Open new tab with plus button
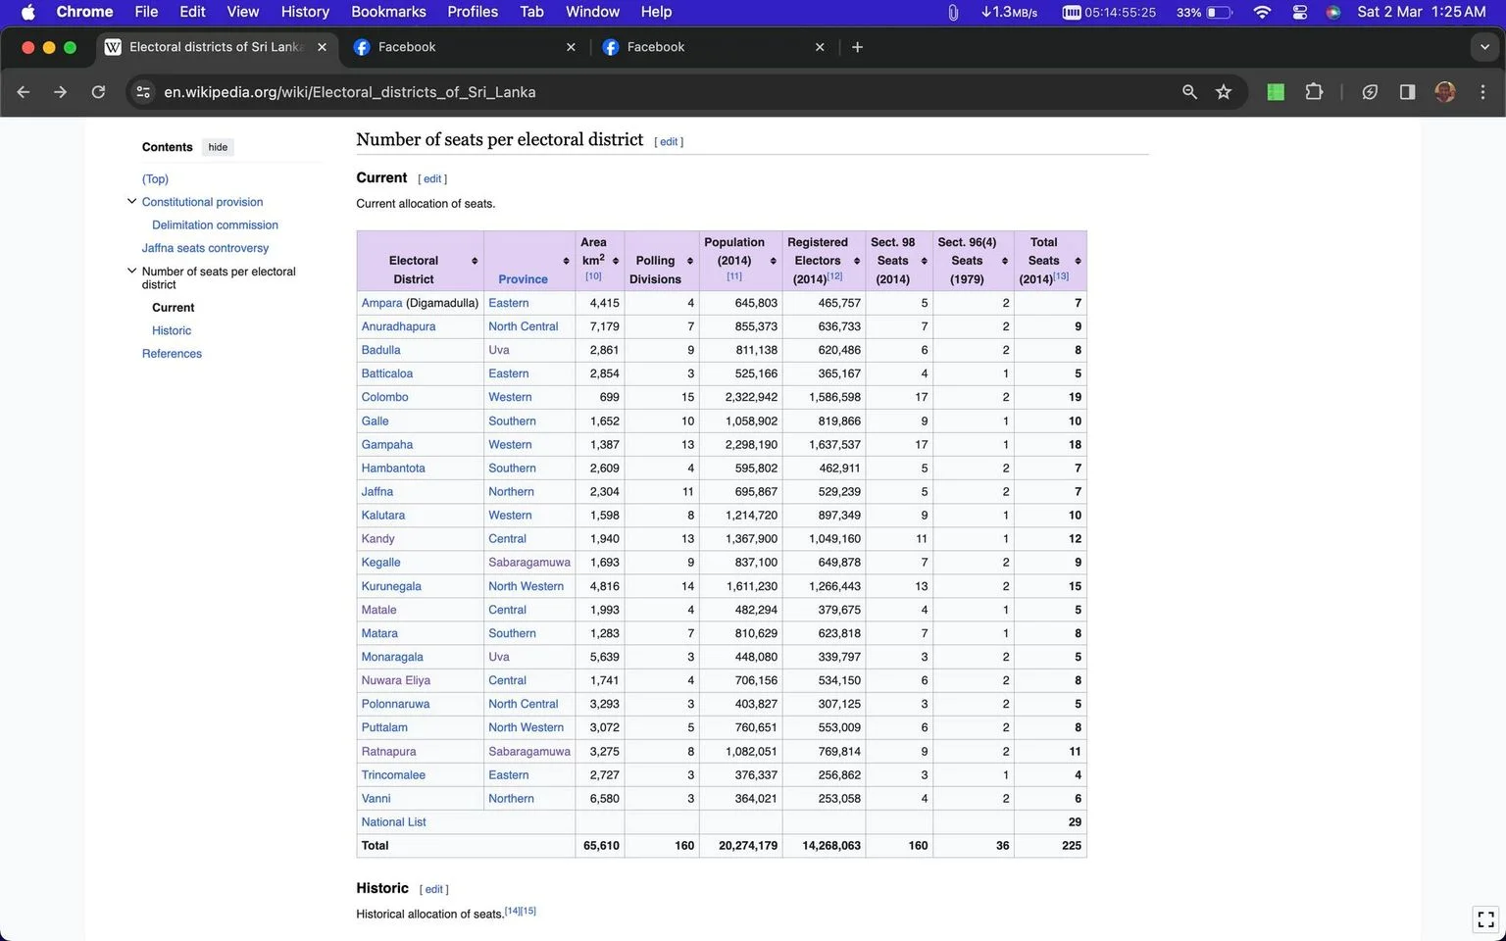 [x=857, y=47]
